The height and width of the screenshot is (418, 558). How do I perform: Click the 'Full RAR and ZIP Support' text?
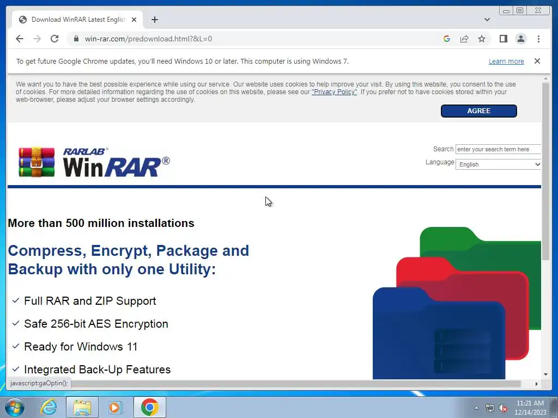[x=90, y=300]
